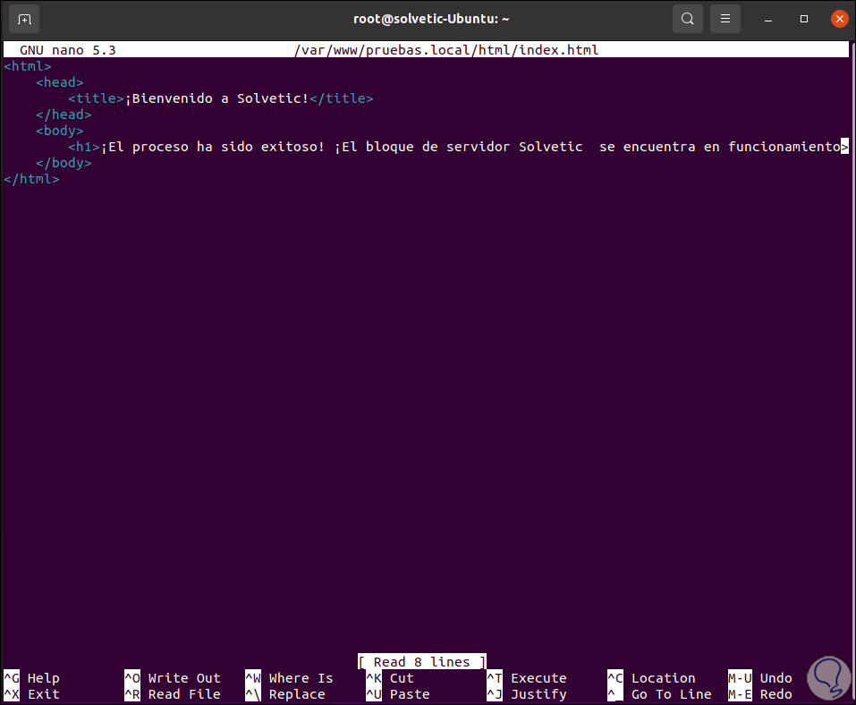Open the hamburger menu button
Viewport: 856px width, 705px height.
(725, 19)
